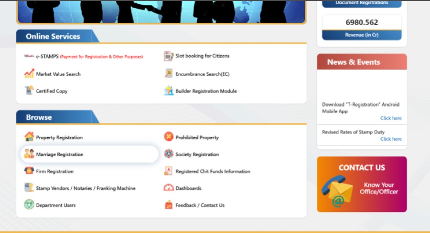Click the Encumbrance Search icon
Viewport: 430px width, 233px height.
tap(169, 74)
